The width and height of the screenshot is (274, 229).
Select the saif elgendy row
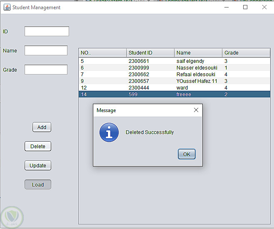point(174,61)
